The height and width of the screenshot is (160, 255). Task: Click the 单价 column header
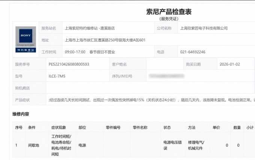point(216,127)
